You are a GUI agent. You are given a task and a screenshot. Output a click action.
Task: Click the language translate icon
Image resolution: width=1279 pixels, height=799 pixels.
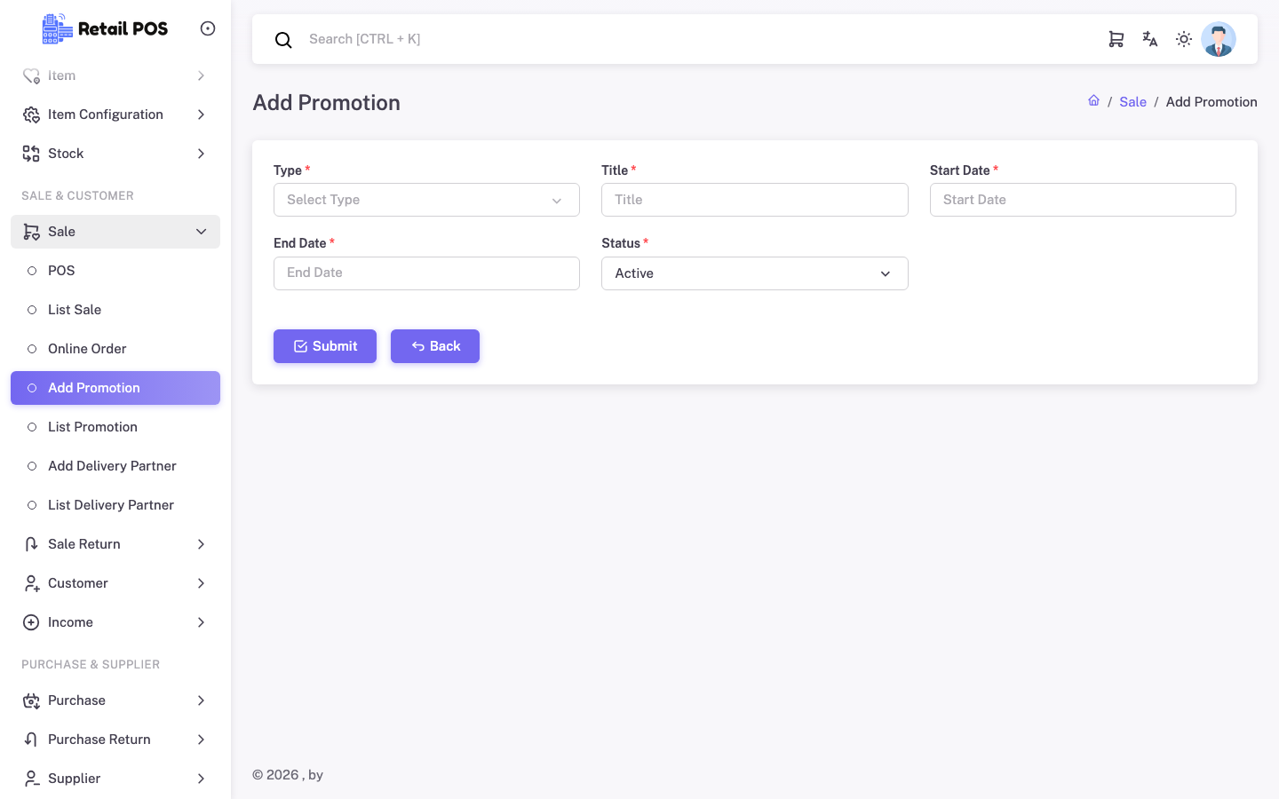1150,39
